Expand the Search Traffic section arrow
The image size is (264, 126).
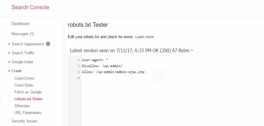pyautogui.click(x=10, y=53)
